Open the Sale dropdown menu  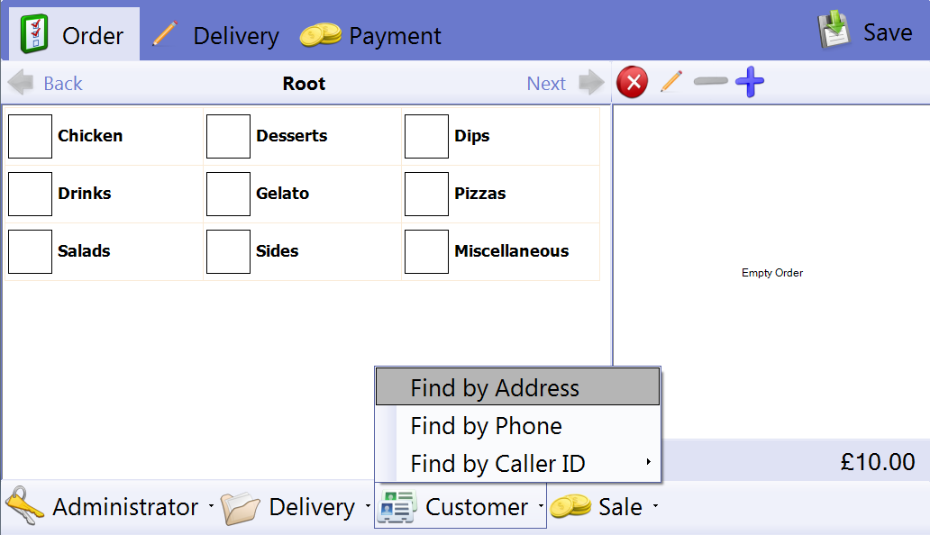click(655, 507)
